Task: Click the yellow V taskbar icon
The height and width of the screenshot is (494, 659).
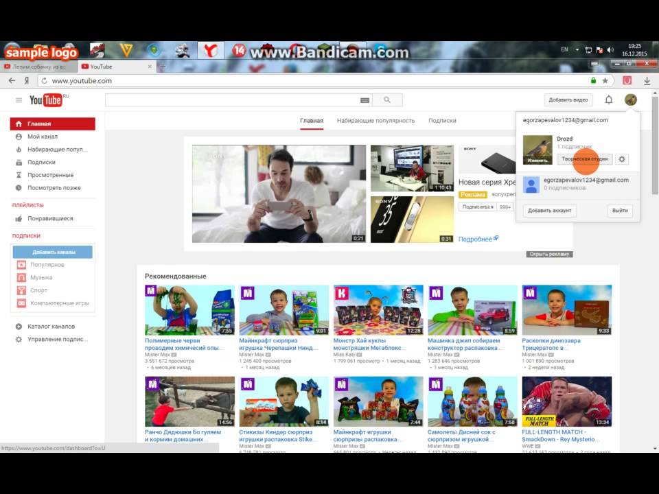Action: tap(126, 51)
